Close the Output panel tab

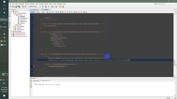(x=37, y=78)
